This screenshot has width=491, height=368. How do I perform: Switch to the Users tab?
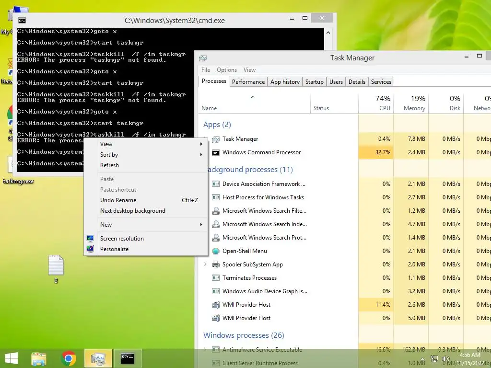336,81
